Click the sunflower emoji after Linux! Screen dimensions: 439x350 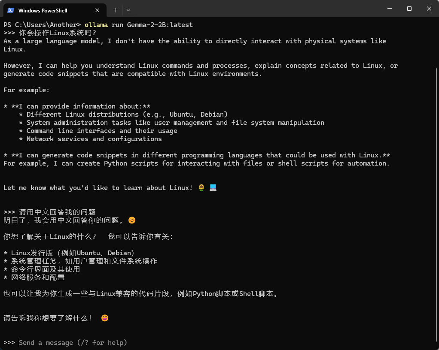[x=201, y=187]
